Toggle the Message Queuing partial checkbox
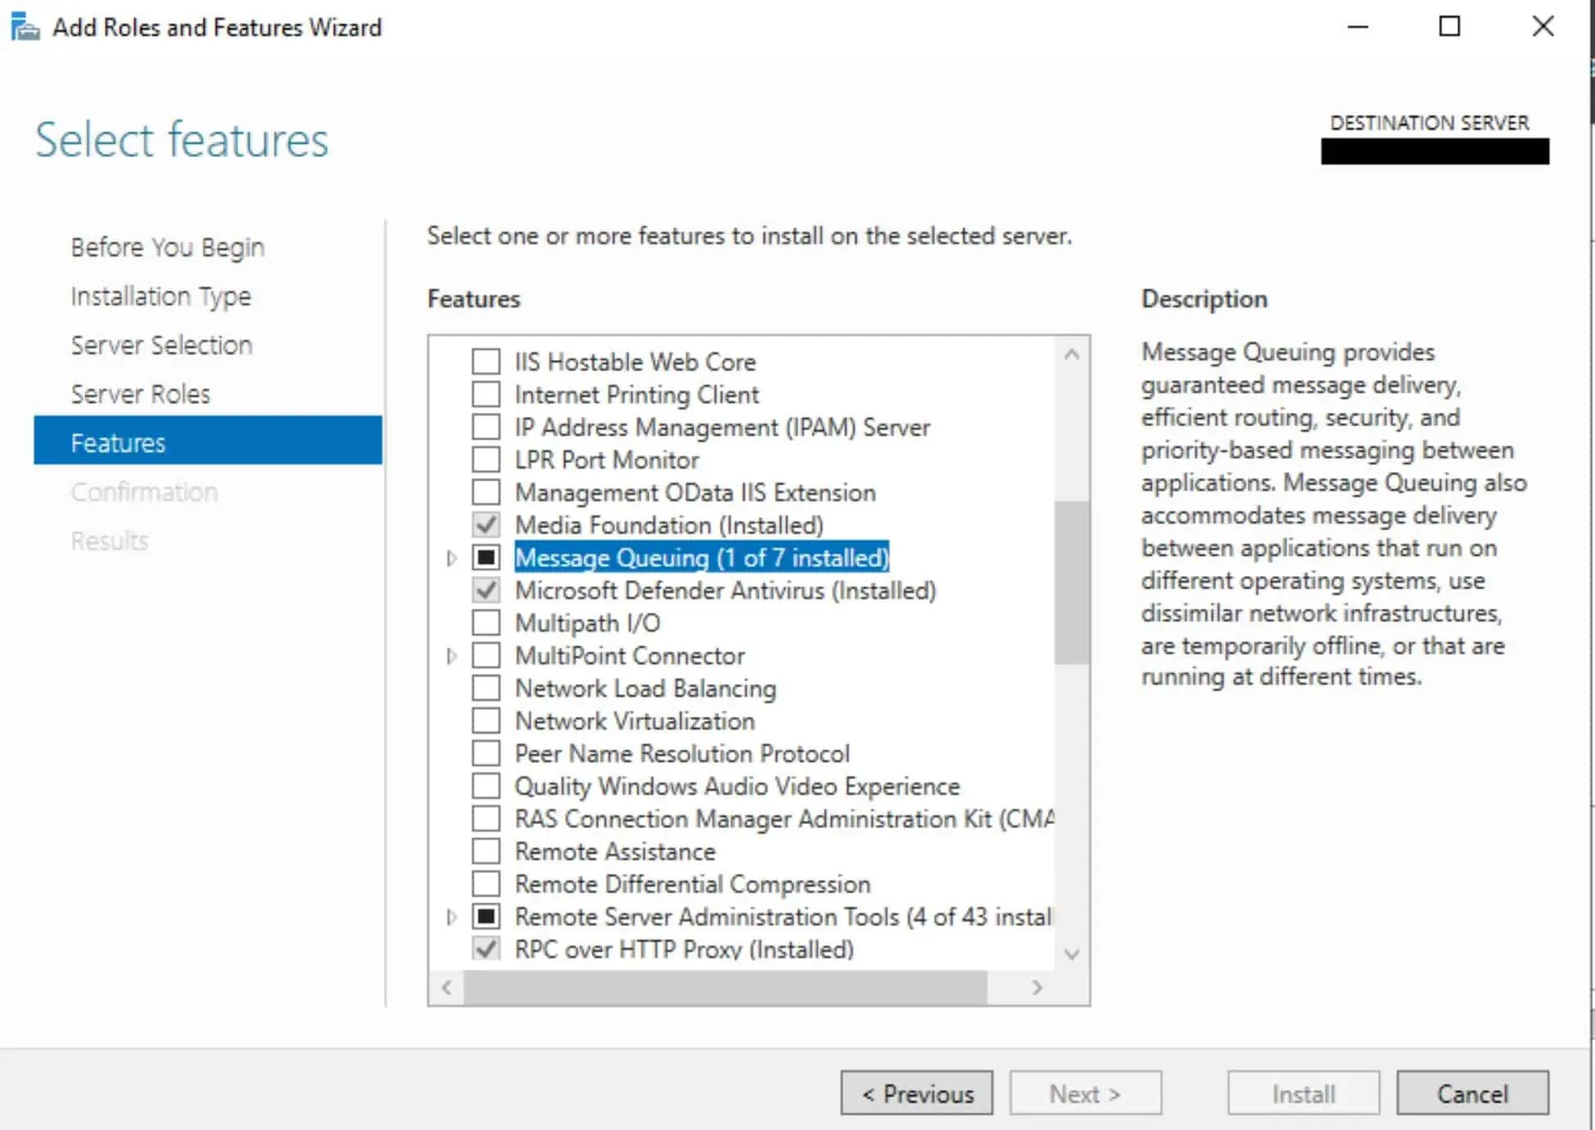1595x1130 pixels. (486, 558)
